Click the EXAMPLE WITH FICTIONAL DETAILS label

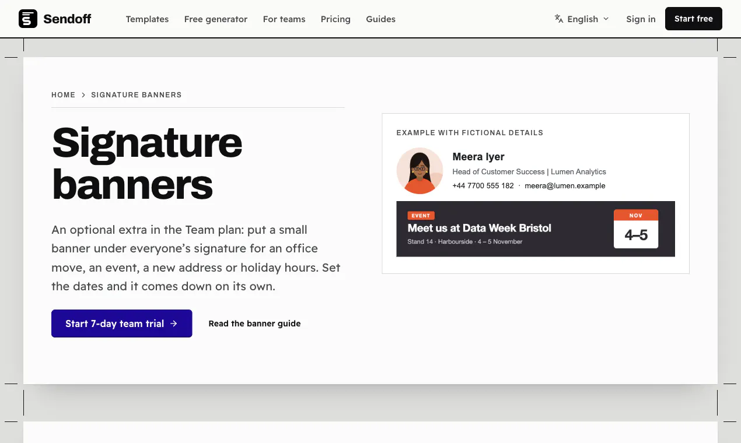click(x=470, y=133)
